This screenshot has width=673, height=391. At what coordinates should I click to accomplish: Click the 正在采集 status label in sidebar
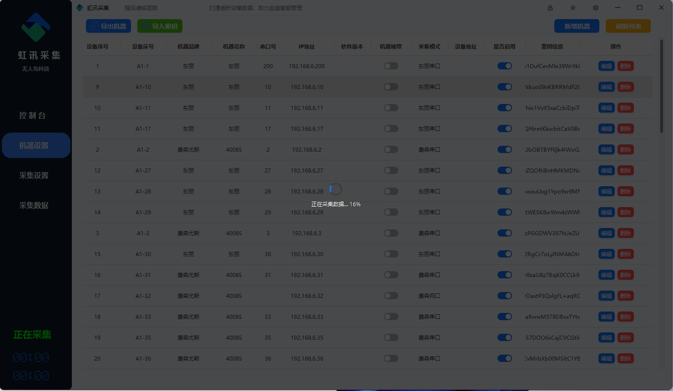point(32,335)
